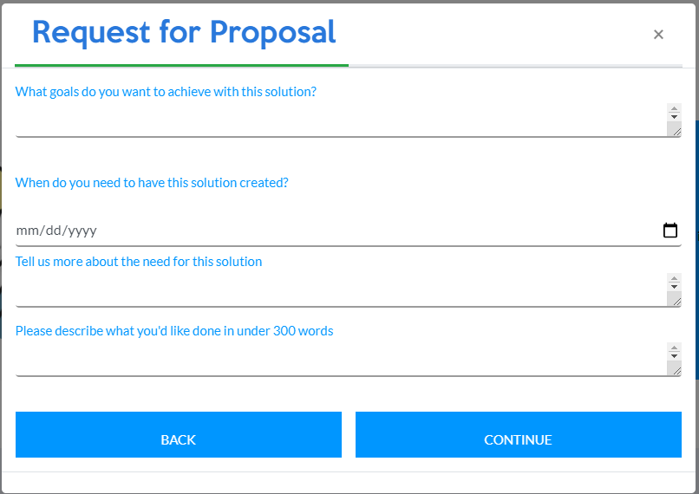Click into the under 300 words description field
Viewport: 699px width, 494px height.
pos(338,359)
